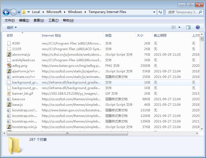Viewport: 206px width, 158px height.
Task: Open help with the blue question icon
Action: click(198, 27)
